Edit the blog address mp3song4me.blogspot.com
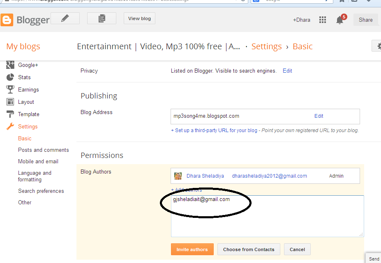Viewport: 381px width, 263px height. coord(319,116)
